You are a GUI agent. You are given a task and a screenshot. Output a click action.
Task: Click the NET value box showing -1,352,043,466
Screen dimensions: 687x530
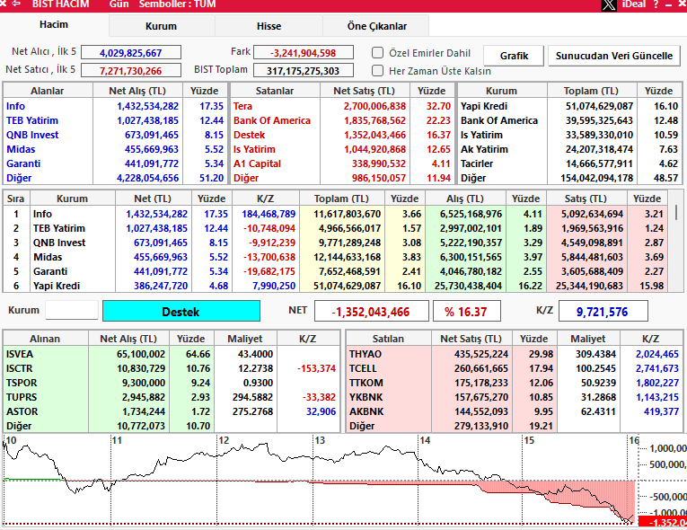pos(372,312)
